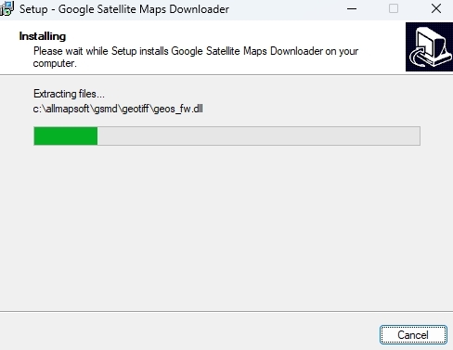Click the setup icon in the title bar
The image size is (453, 350).
[6, 8]
